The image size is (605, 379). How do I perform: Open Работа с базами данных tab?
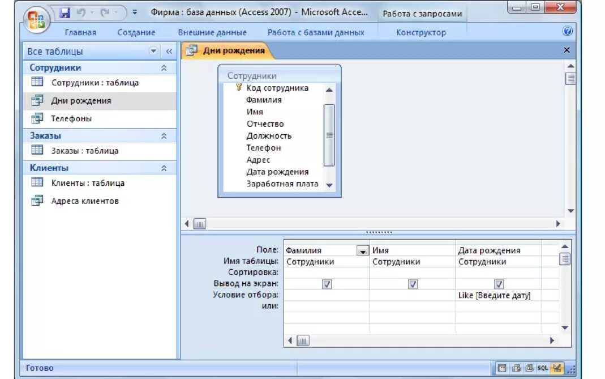tap(316, 32)
